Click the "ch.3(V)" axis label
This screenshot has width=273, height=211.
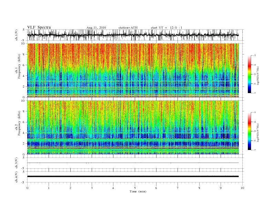(17, 163)
